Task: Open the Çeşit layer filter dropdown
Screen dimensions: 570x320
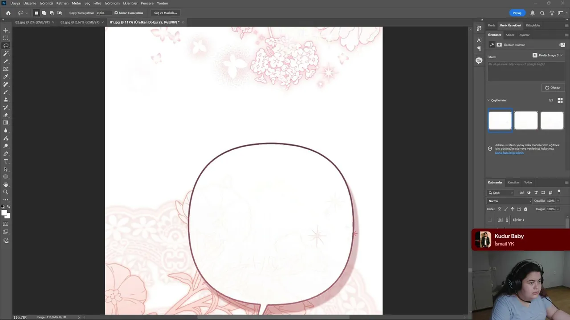Action: coord(501,192)
